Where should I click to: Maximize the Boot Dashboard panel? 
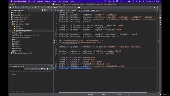pos(52,66)
